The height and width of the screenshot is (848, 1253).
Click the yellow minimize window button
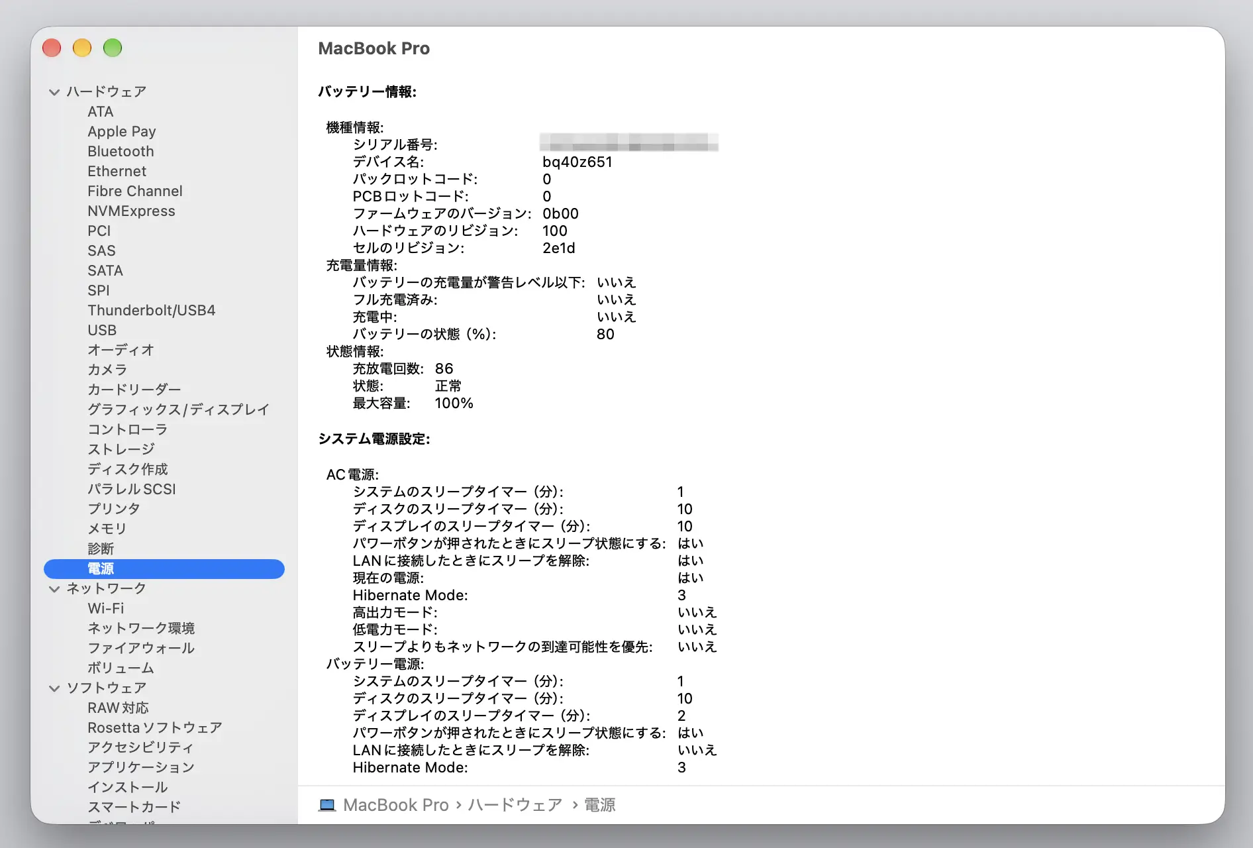pyautogui.click(x=82, y=48)
